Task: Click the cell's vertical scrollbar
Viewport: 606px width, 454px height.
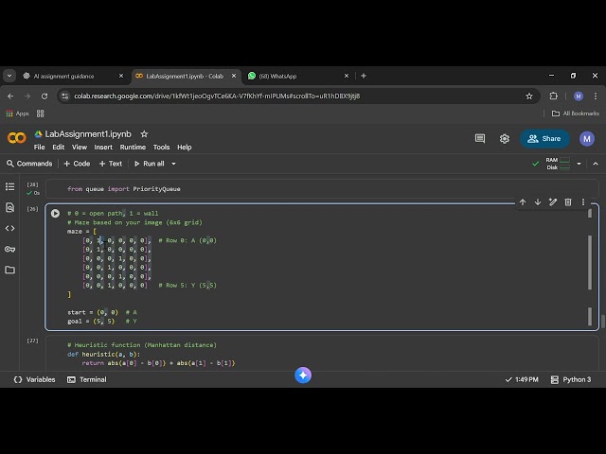Action: pyautogui.click(x=590, y=263)
